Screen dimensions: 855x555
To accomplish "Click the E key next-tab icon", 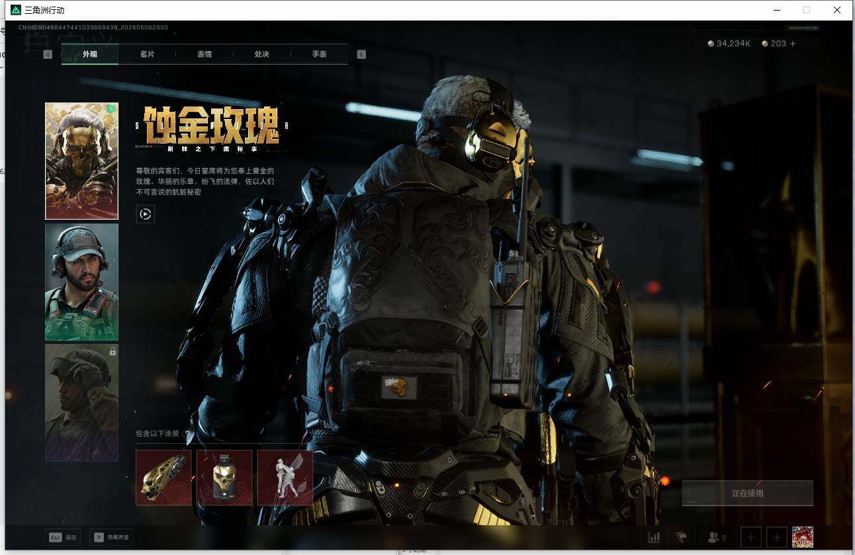I will (x=361, y=54).
